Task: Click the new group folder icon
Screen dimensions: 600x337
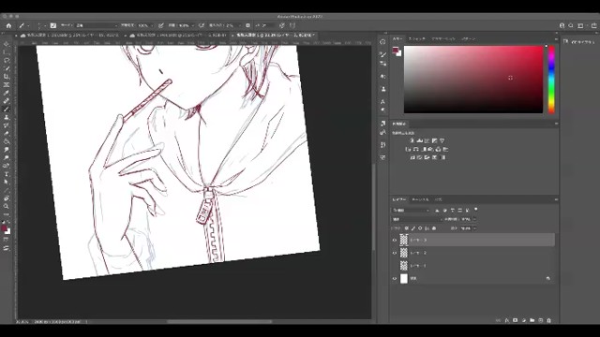Action: tap(532, 320)
